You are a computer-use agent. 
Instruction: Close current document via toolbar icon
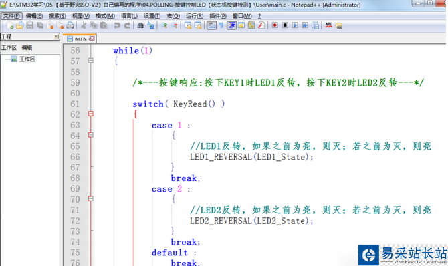[50, 25]
